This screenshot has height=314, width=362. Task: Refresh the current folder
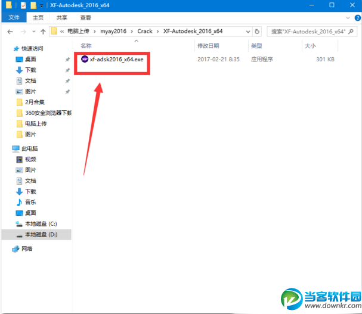click(x=257, y=32)
